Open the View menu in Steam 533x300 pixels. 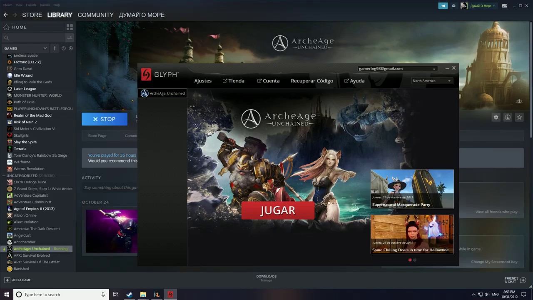19,5
